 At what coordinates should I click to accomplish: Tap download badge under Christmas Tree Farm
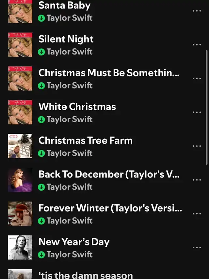pyautogui.click(x=41, y=153)
